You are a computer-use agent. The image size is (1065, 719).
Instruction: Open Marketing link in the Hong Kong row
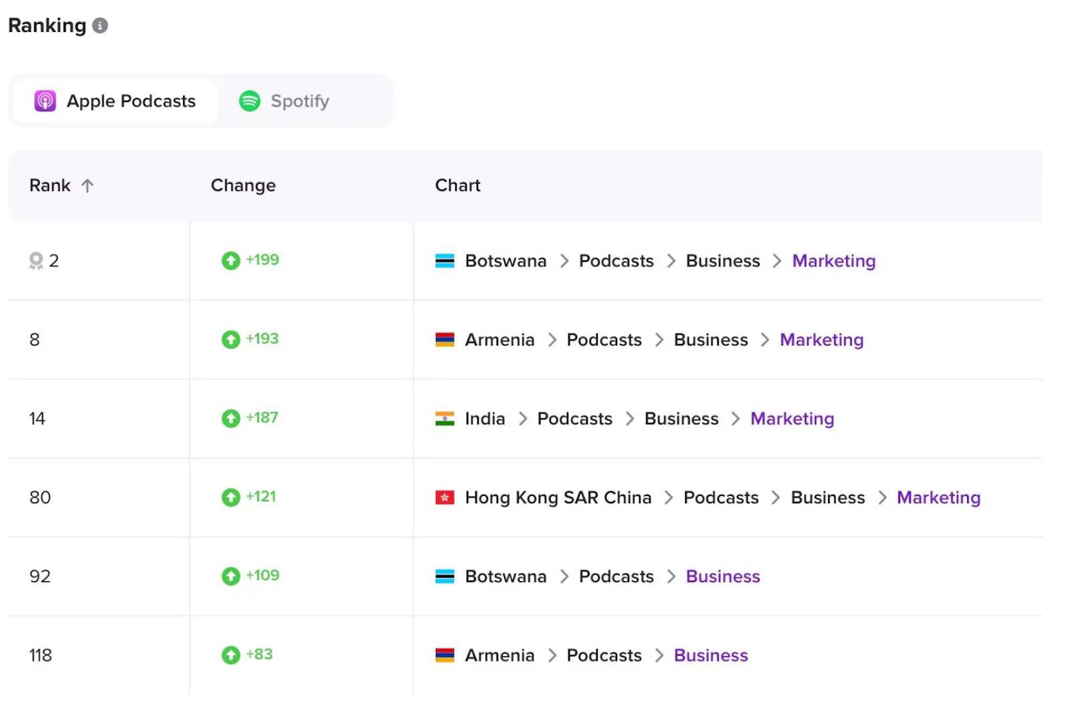point(939,497)
